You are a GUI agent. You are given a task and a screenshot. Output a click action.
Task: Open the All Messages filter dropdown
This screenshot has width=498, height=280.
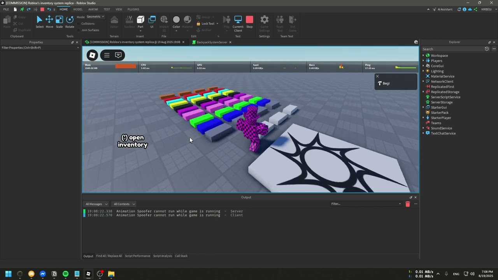[x=96, y=204]
